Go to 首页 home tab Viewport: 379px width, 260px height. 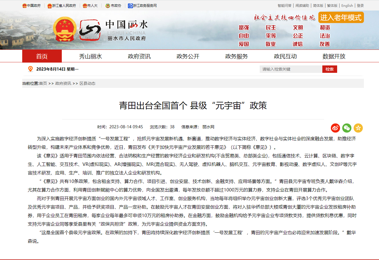click(42, 56)
